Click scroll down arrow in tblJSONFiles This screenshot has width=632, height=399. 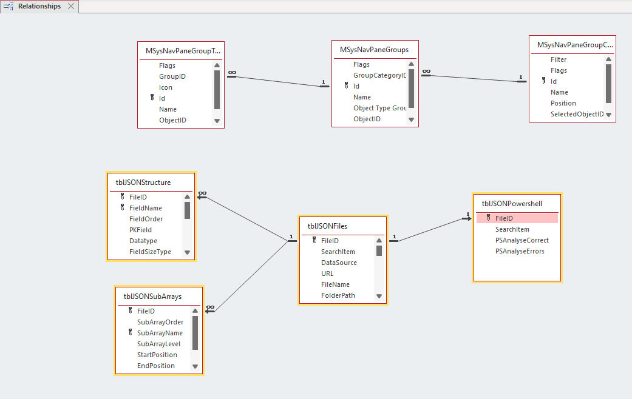point(379,296)
